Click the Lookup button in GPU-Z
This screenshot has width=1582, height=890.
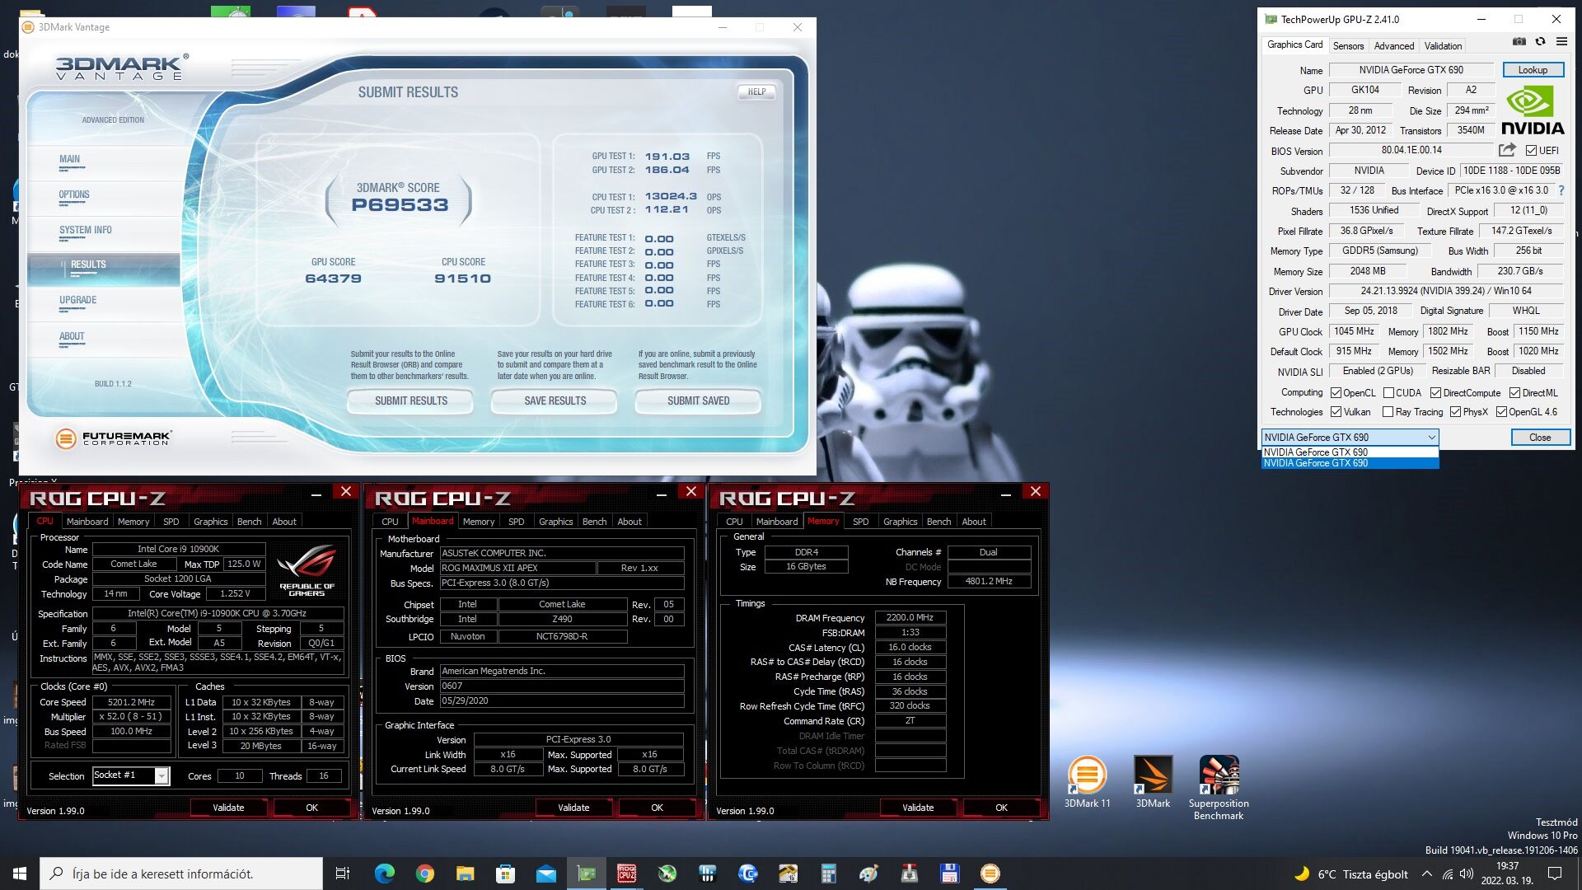tap(1533, 70)
